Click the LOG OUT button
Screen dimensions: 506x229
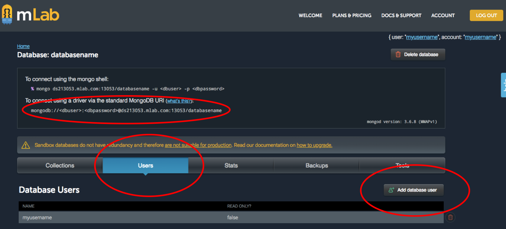pyautogui.click(x=486, y=15)
